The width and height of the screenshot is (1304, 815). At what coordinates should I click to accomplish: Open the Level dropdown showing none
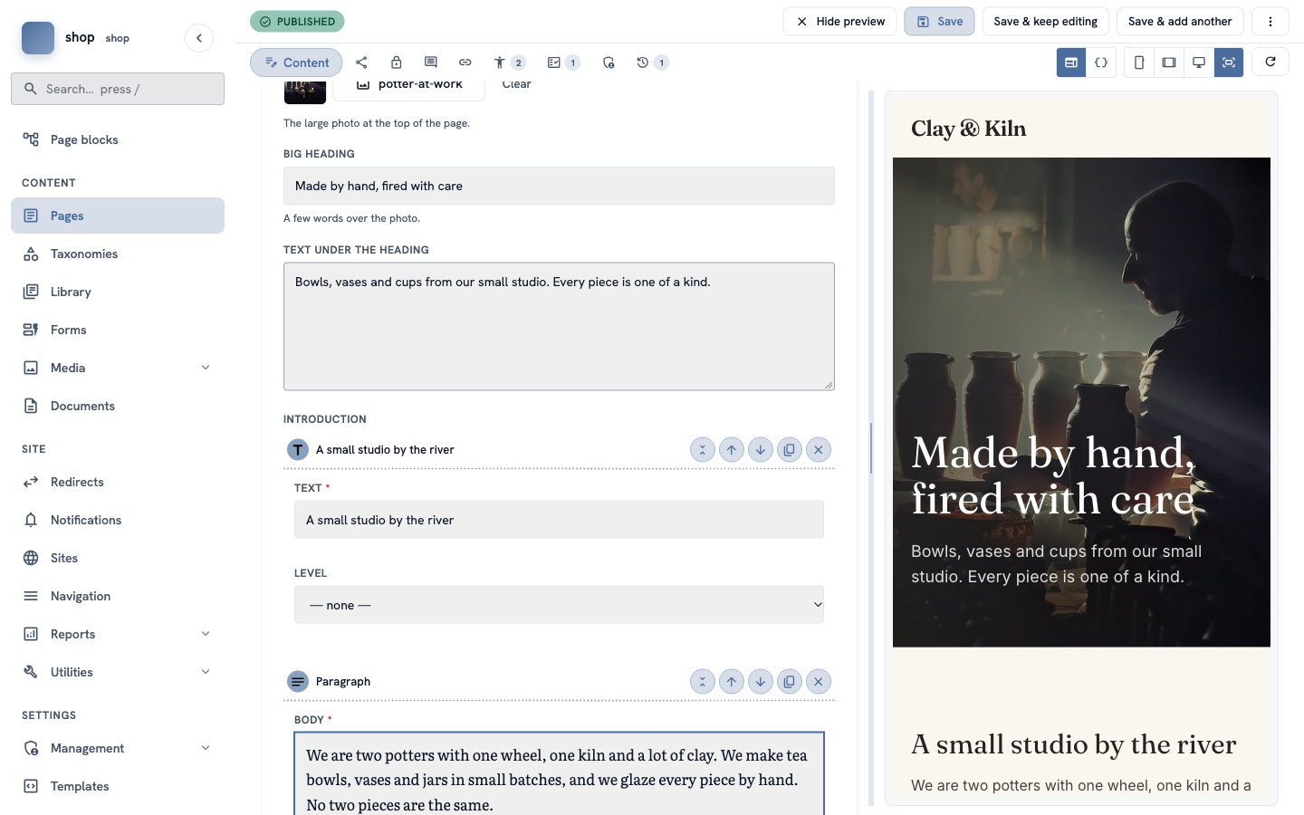(559, 605)
